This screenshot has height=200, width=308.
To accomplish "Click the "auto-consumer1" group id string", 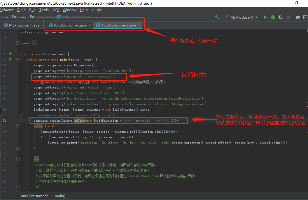I will pos(100,77).
